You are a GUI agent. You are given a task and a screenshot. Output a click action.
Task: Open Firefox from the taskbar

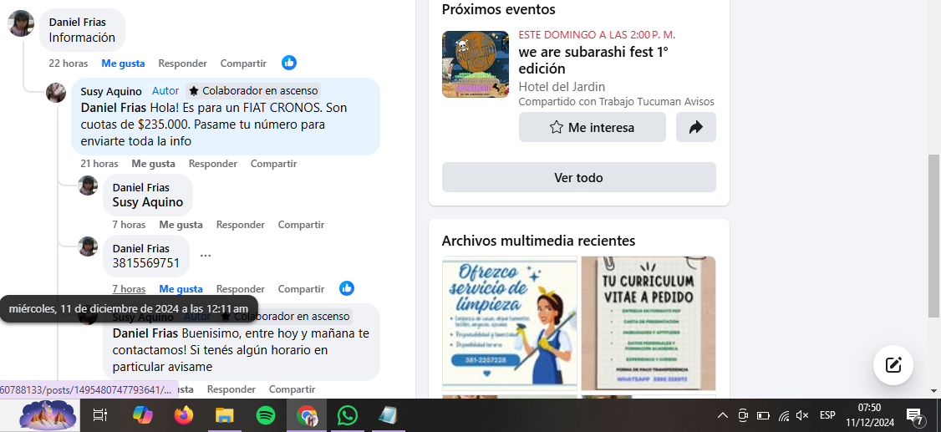pos(184,415)
